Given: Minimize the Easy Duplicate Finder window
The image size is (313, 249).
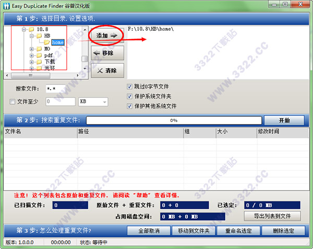Looking at the screenshot, I should [x=274, y=5].
